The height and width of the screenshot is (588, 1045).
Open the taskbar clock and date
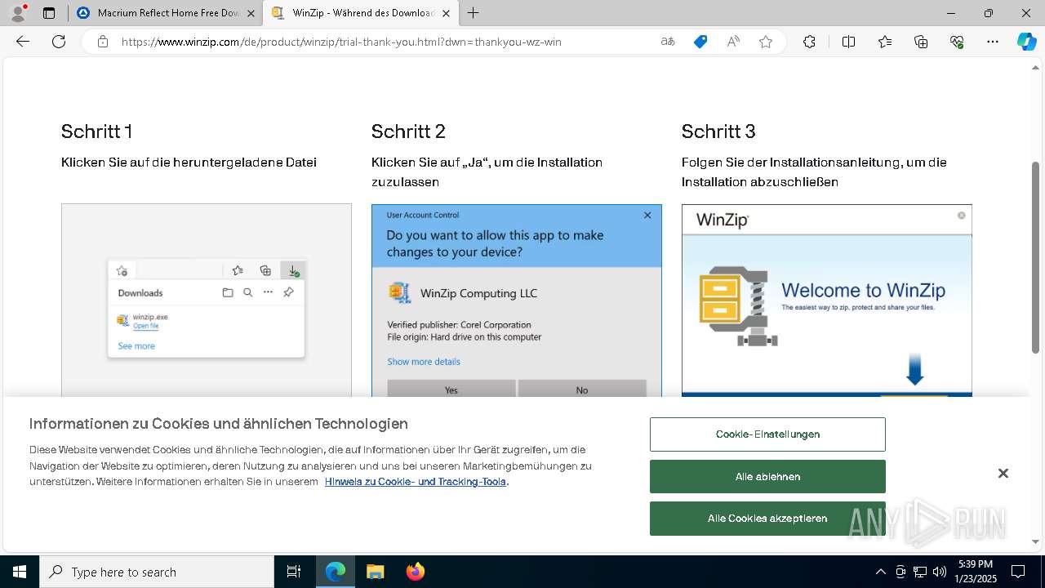click(x=976, y=572)
